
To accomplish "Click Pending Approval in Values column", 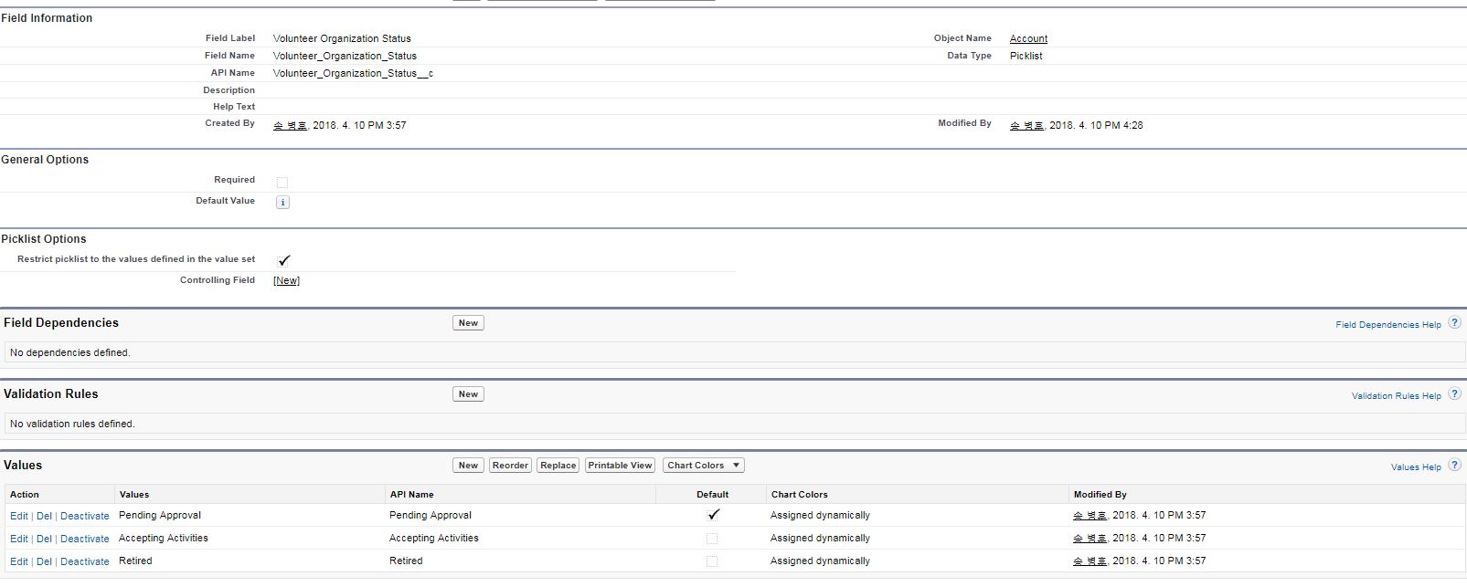I will pos(160,515).
